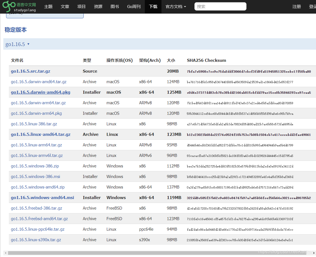The width and height of the screenshot is (316, 257).
Task: Download go1.16.5.freebsd-386.tar.gz archive
Action: point(36,208)
